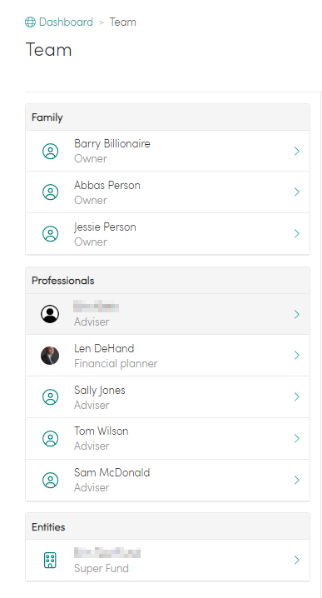Open Sally Jones adviser entry
322x598 pixels.
(x=168, y=397)
